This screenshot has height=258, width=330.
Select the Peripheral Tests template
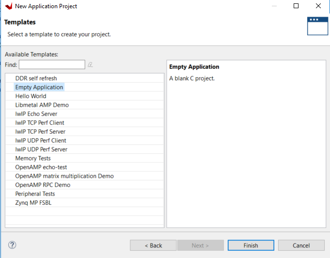(x=35, y=194)
